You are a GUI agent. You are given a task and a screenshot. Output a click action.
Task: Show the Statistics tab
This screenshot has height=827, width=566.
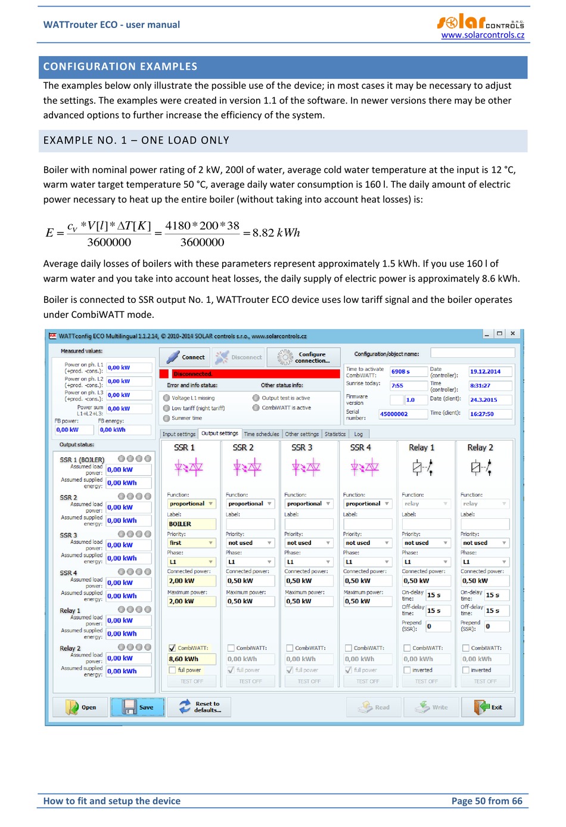tap(335, 434)
